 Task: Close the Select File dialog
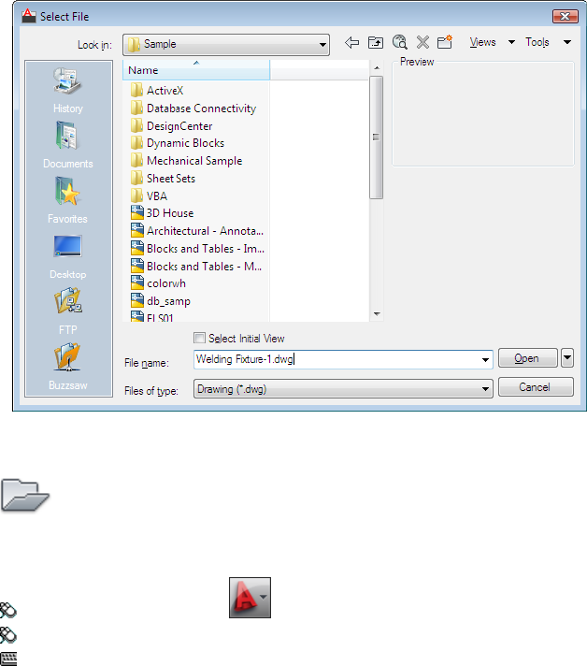click(x=565, y=16)
